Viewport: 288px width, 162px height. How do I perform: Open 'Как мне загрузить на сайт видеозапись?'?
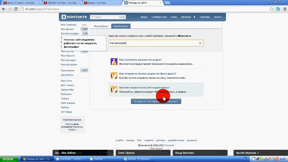click(x=144, y=87)
